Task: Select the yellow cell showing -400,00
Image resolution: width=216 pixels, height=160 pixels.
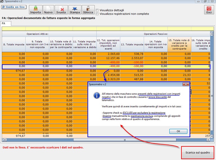Action: click(x=108, y=67)
